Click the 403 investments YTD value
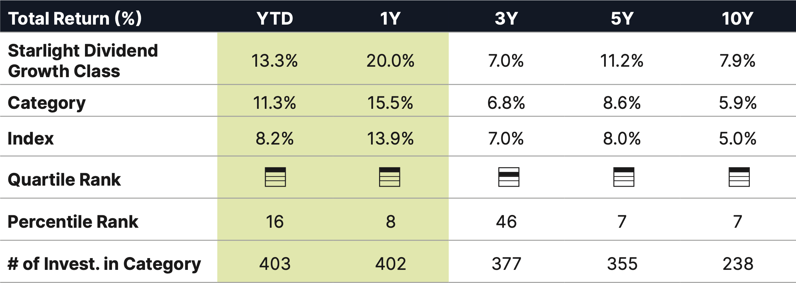Viewport: 796px width, 283px height. pos(275,264)
